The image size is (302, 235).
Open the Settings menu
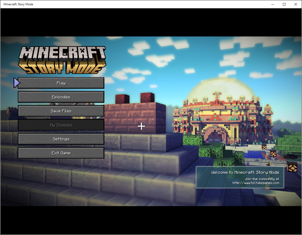(61, 139)
